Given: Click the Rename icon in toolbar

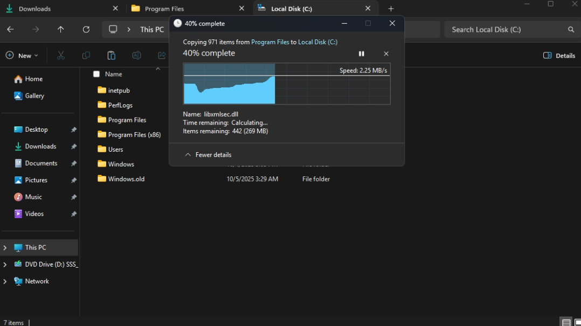Looking at the screenshot, I should pyautogui.click(x=136, y=56).
